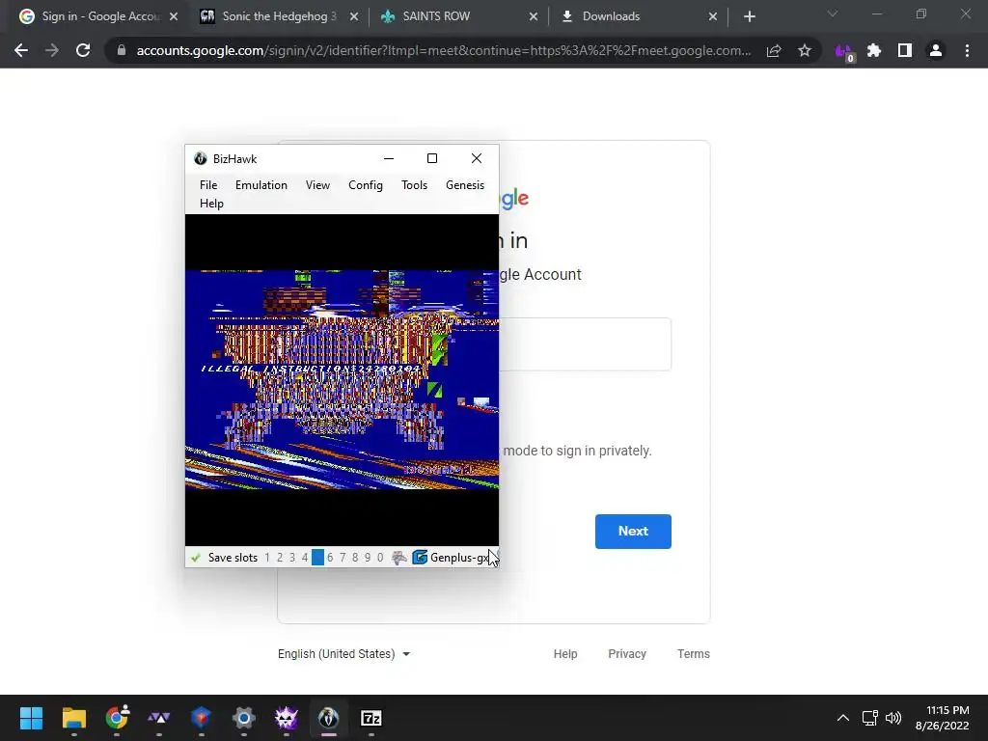Screen dimensions: 988x741
Task: Select save slot 4 in BizHawk
Action: pyautogui.click(x=305, y=558)
